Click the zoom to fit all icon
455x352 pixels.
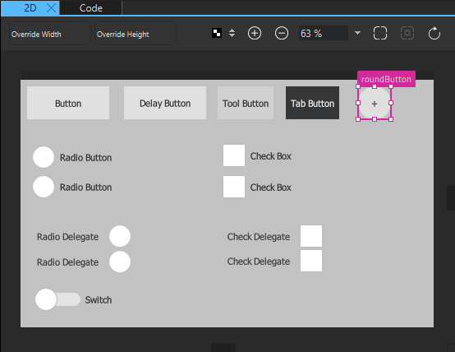380,33
